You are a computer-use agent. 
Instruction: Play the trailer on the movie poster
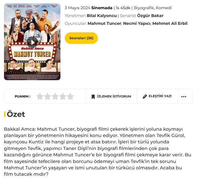pyautogui.click(x=32, y=42)
